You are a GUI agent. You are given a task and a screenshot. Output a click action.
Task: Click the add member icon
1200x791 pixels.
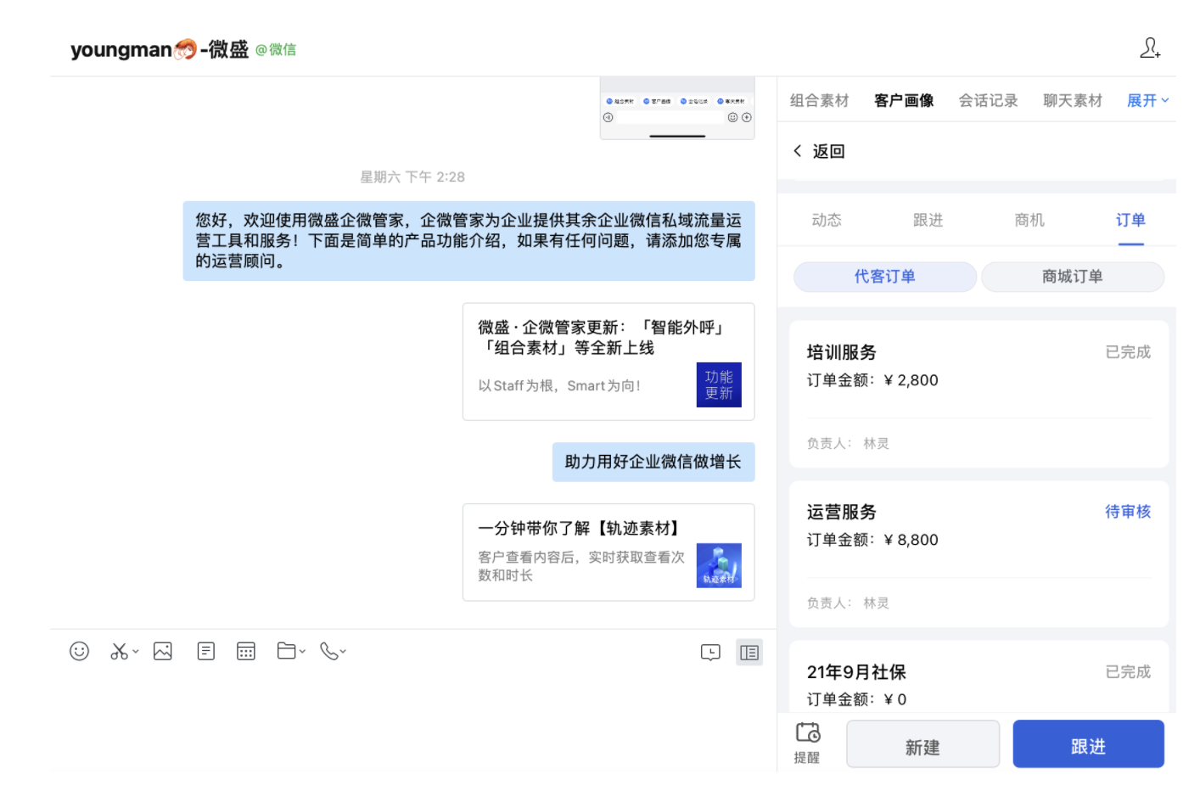coord(1150,48)
